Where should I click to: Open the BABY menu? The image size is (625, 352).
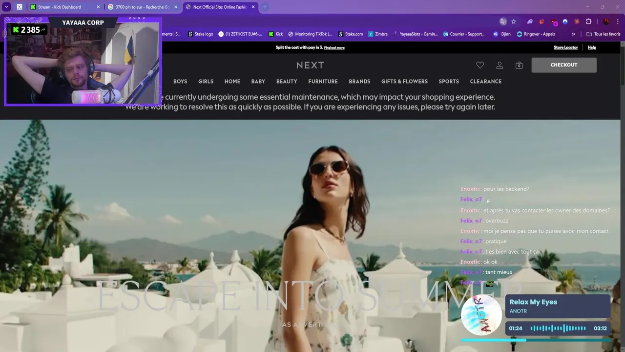tap(258, 82)
